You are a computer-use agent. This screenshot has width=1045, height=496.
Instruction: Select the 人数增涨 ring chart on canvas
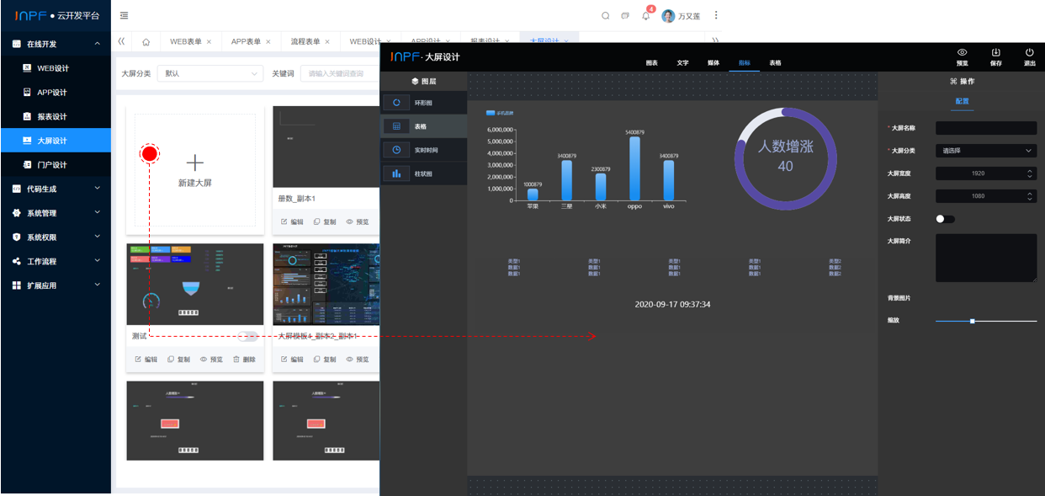pyautogui.click(x=785, y=158)
